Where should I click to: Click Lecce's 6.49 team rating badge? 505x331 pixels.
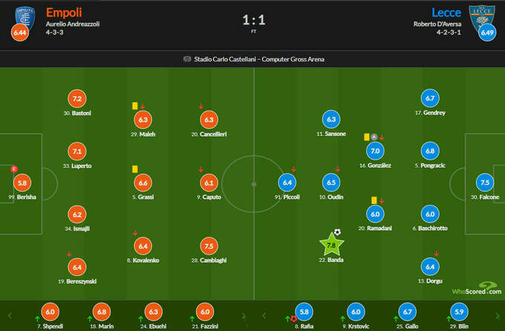click(486, 34)
